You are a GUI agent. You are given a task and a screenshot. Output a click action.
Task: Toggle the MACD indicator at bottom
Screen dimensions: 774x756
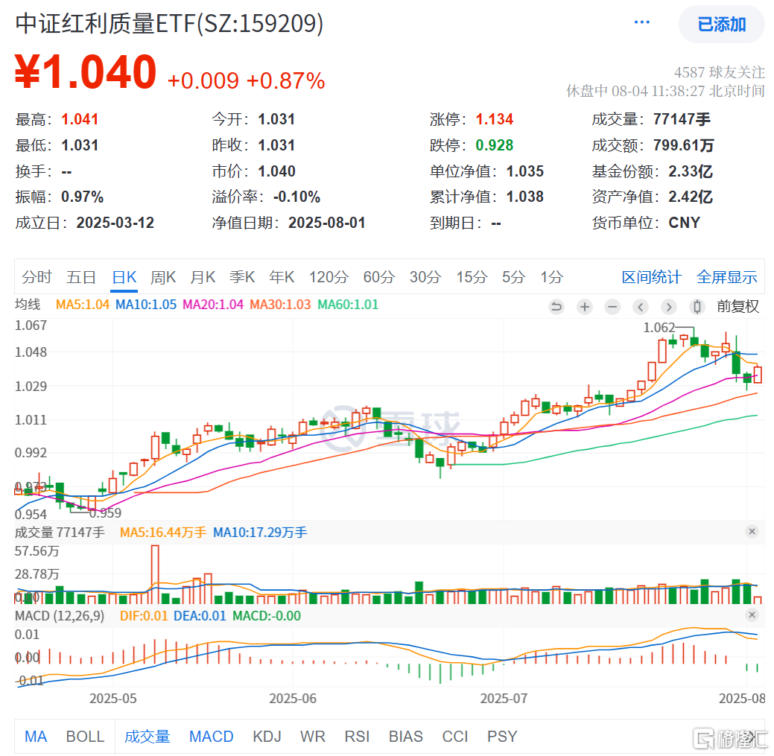point(212,737)
